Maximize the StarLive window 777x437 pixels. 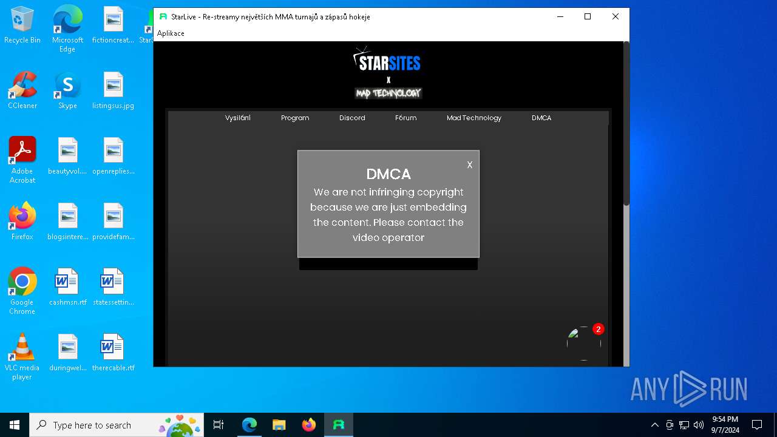coord(588,17)
